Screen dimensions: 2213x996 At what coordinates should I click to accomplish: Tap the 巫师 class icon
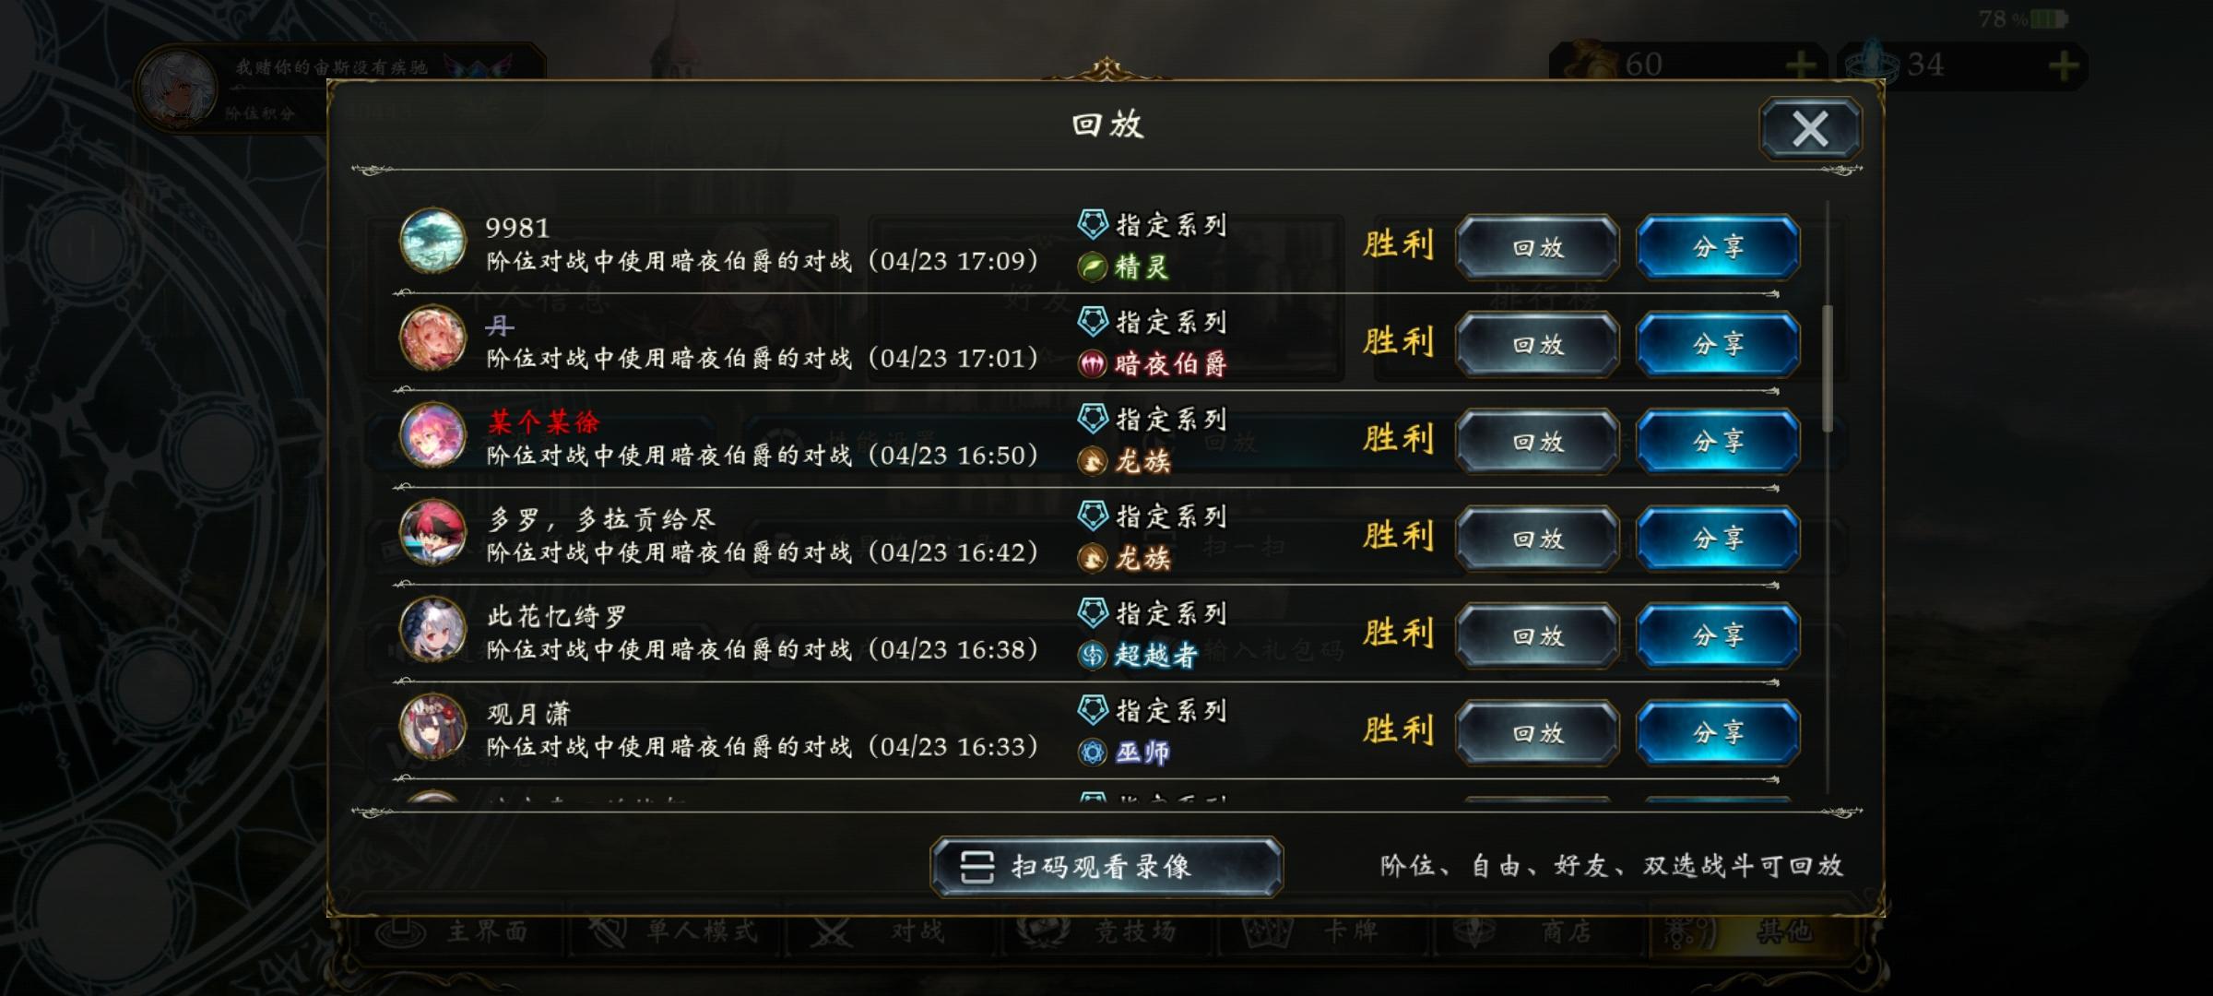pyautogui.click(x=1093, y=753)
